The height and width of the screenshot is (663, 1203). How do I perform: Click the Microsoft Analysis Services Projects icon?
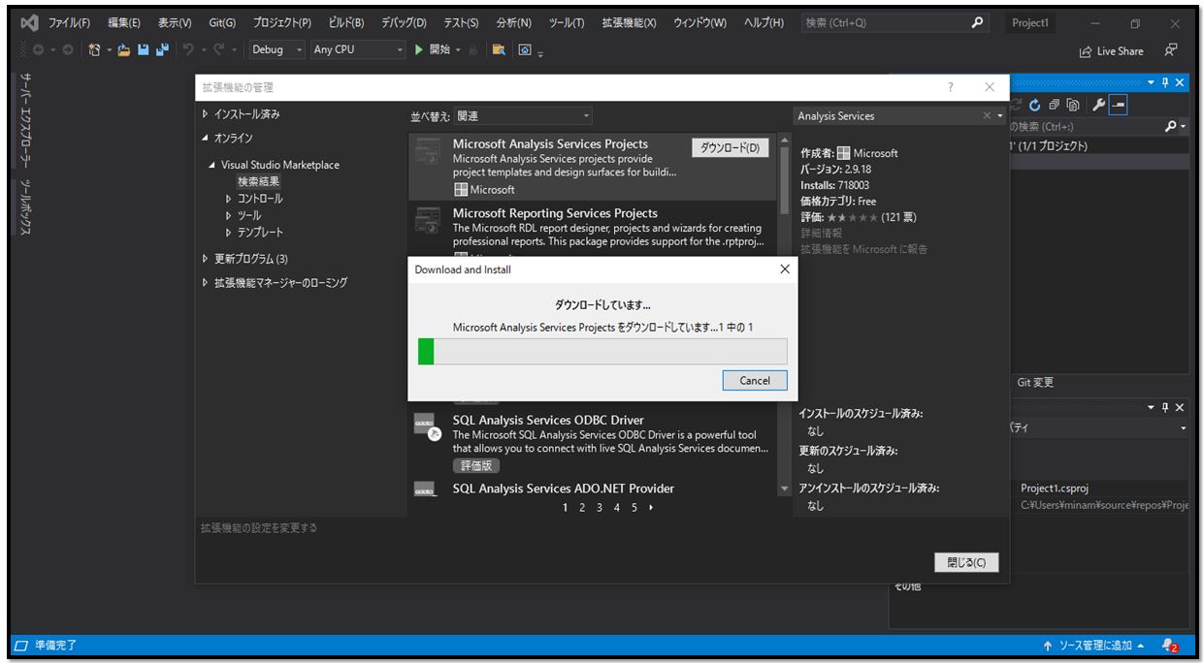[428, 151]
